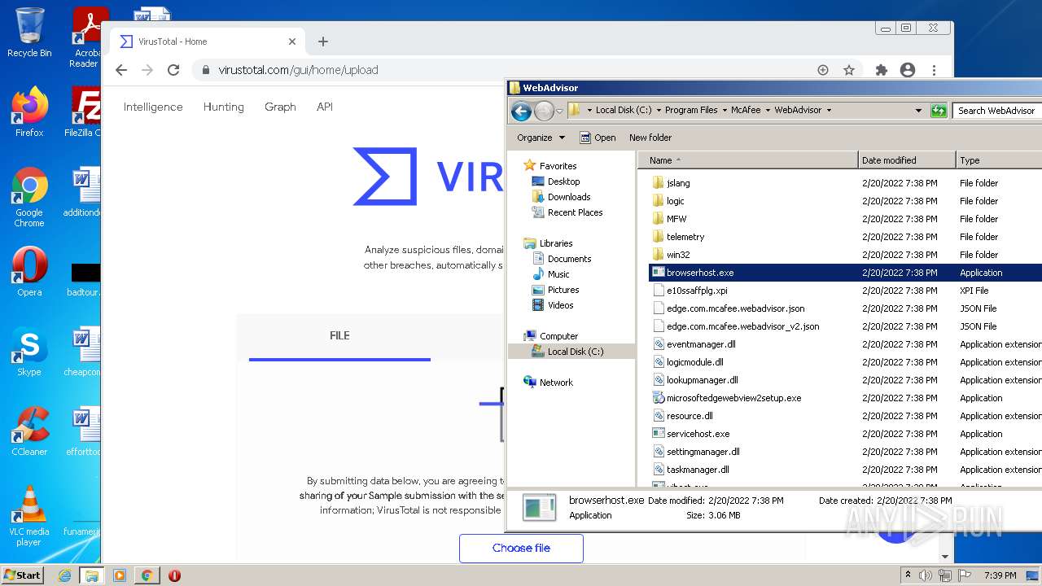
Task: Select the telemetry folder
Action: (x=685, y=237)
